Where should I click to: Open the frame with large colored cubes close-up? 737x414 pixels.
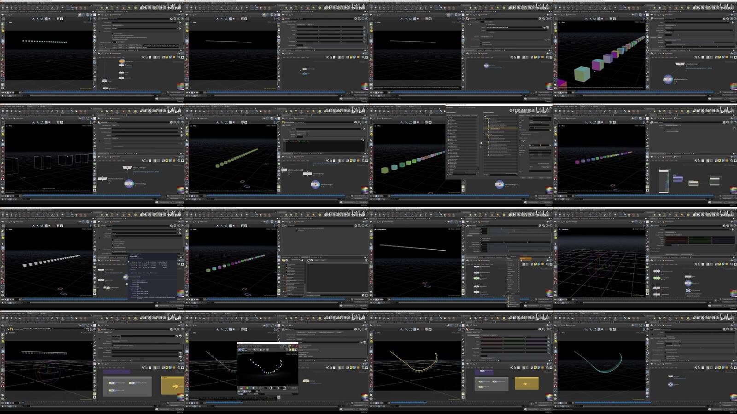tap(645, 52)
